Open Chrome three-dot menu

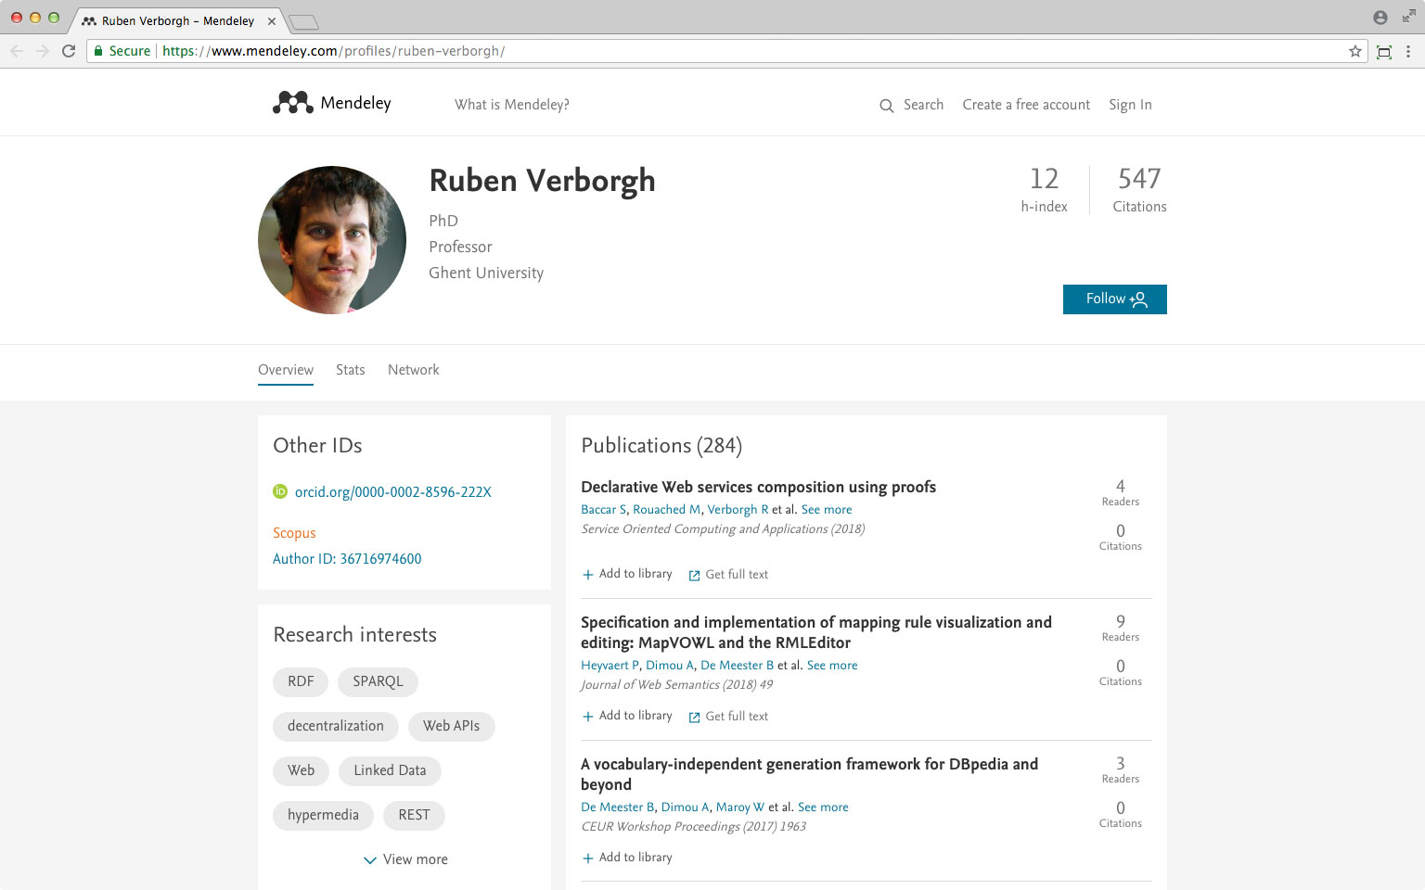1408,51
